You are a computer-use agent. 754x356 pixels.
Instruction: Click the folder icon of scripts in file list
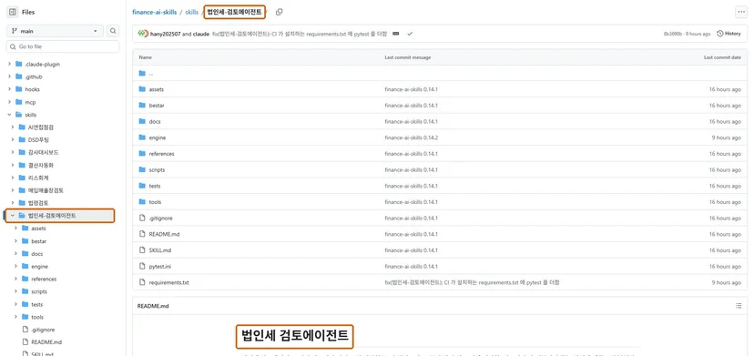click(142, 170)
